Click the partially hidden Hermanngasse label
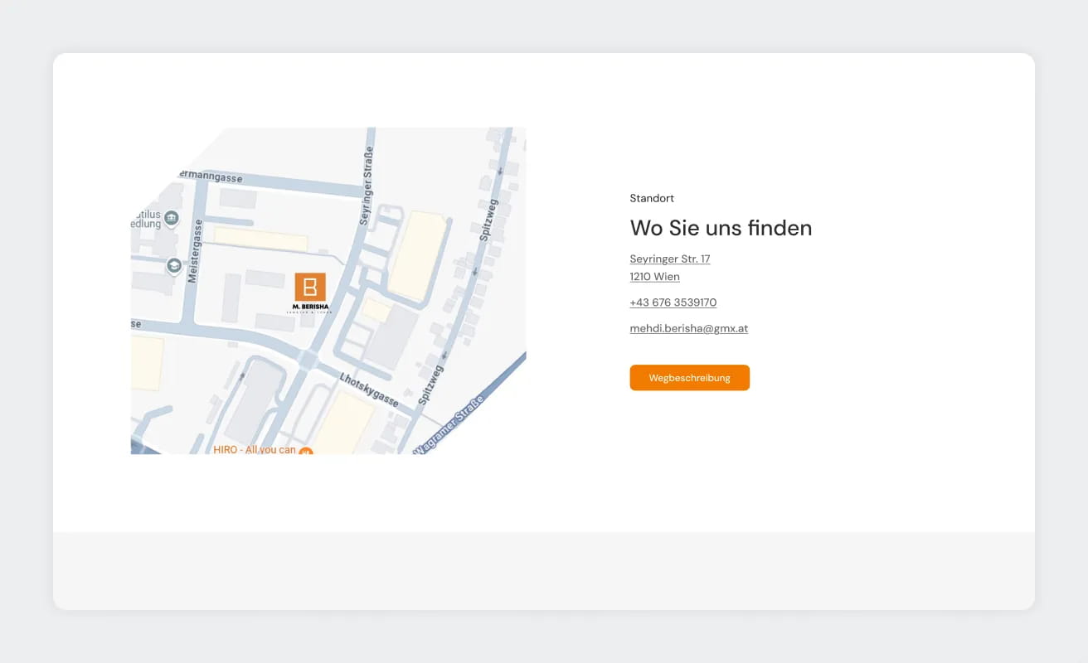Image resolution: width=1088 pixels, height=663 pixels. click(210, 176)
